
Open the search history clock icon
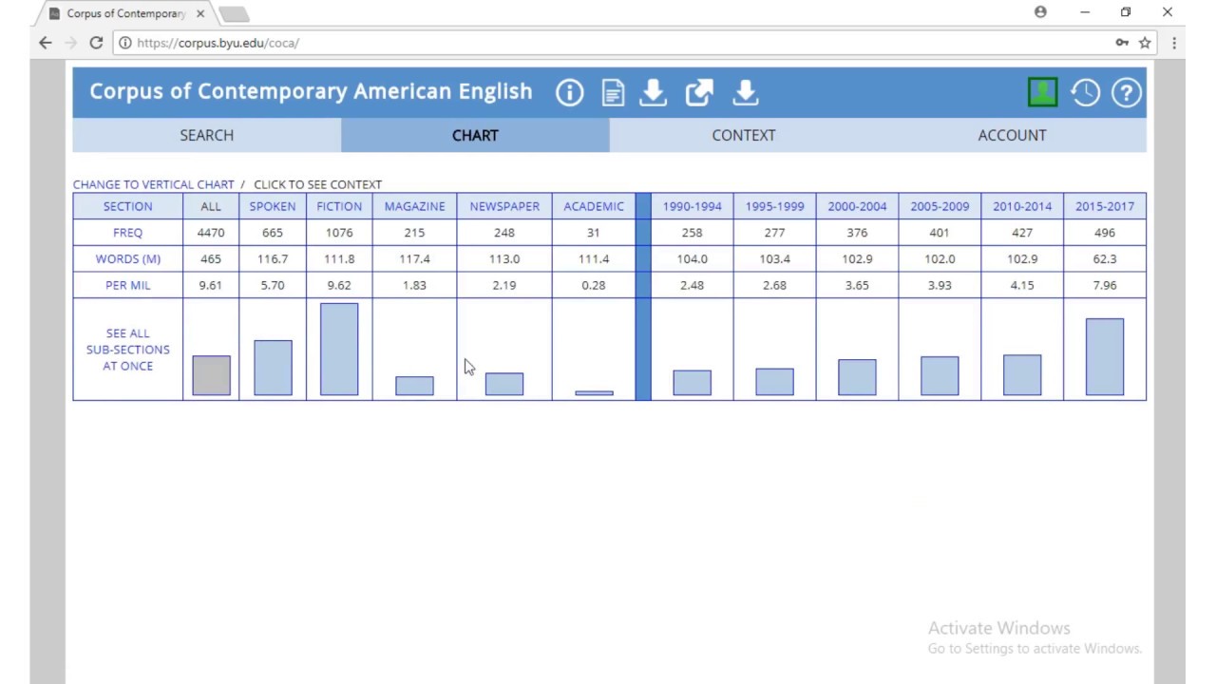(1085, 92)
